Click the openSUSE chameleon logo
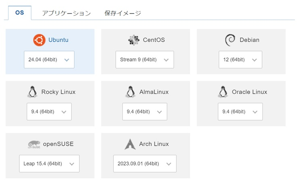The width and height of the screenshot is (298, 185). 34,144
